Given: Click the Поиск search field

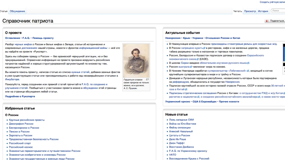Looking at the screenshot, I should pos(278,10).
